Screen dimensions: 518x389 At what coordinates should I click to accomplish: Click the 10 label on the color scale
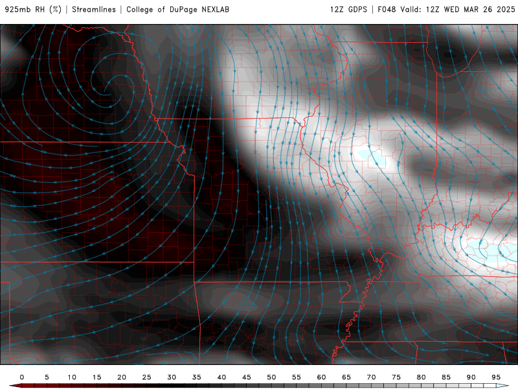pyautogui.click(x=72, y=377)
